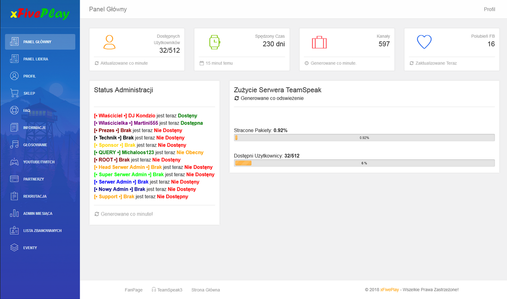
Task: Click the bar chart Admin Miesiąca icon
Action: 14,214
